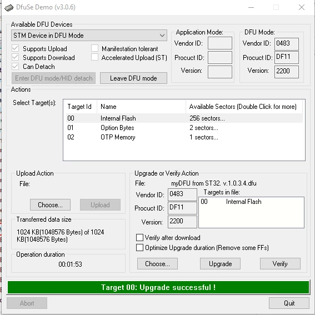Click the Abort button
The width and height of the screenshot is (315, 315).
tap(27, 303)
